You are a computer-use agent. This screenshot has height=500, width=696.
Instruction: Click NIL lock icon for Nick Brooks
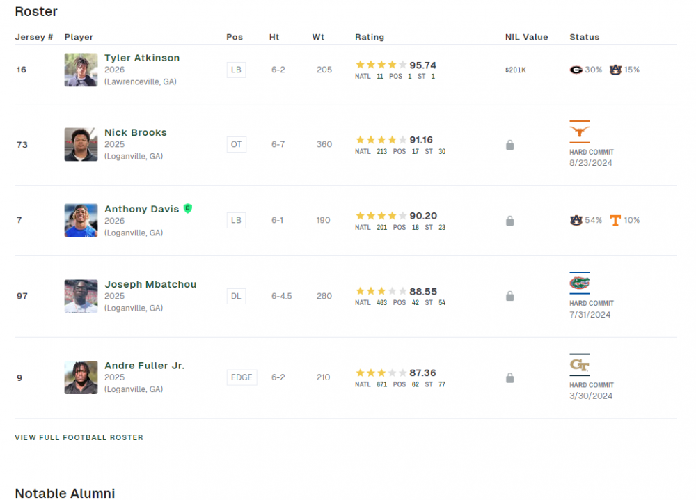[x=509, y=145]
